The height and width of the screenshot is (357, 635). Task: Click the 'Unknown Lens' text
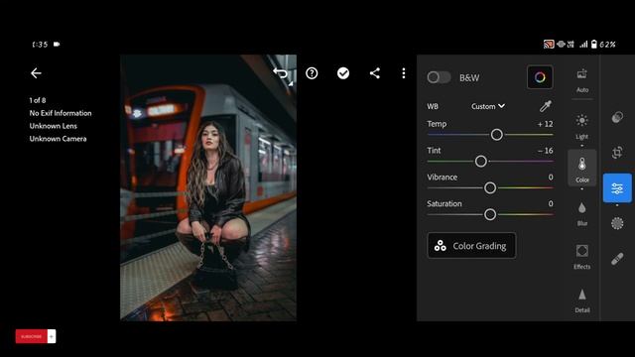coord(53,126)
